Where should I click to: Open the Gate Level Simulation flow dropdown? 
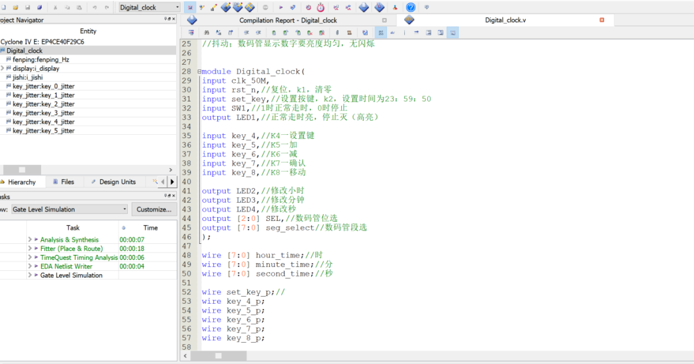coord(124,209)
